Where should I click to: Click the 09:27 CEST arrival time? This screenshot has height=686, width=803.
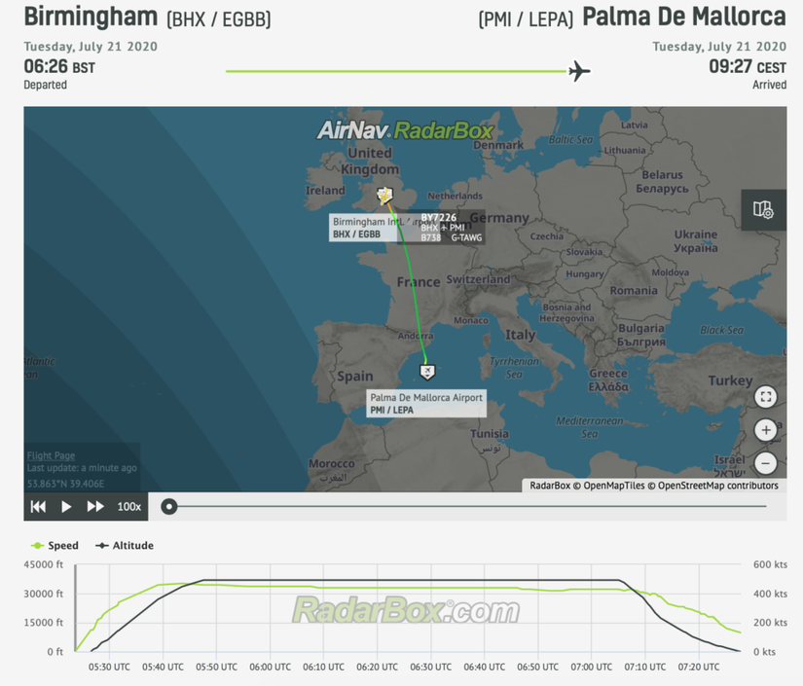coord(748,66)
